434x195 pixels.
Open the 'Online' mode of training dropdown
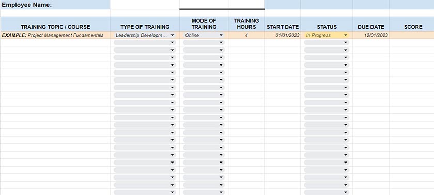[204, 35]
